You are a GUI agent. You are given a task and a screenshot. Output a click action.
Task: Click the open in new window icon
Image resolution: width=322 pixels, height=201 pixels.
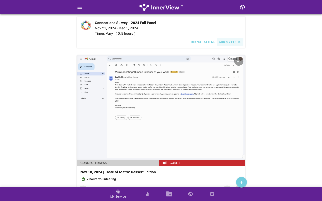[x=238, y=72]
